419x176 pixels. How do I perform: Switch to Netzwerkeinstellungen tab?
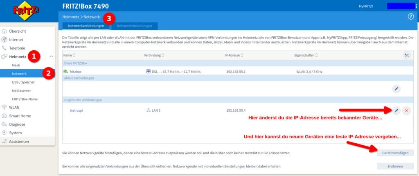coord(134,26)
